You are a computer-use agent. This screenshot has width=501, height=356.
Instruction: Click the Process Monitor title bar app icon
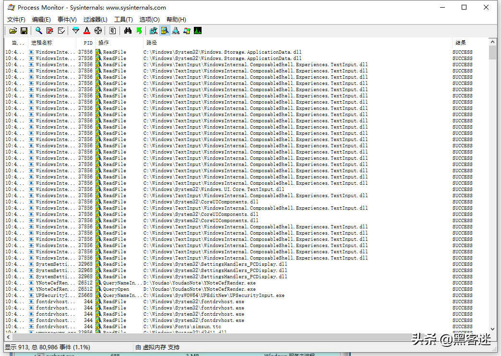pyautogui.click(x=11, y=7)
